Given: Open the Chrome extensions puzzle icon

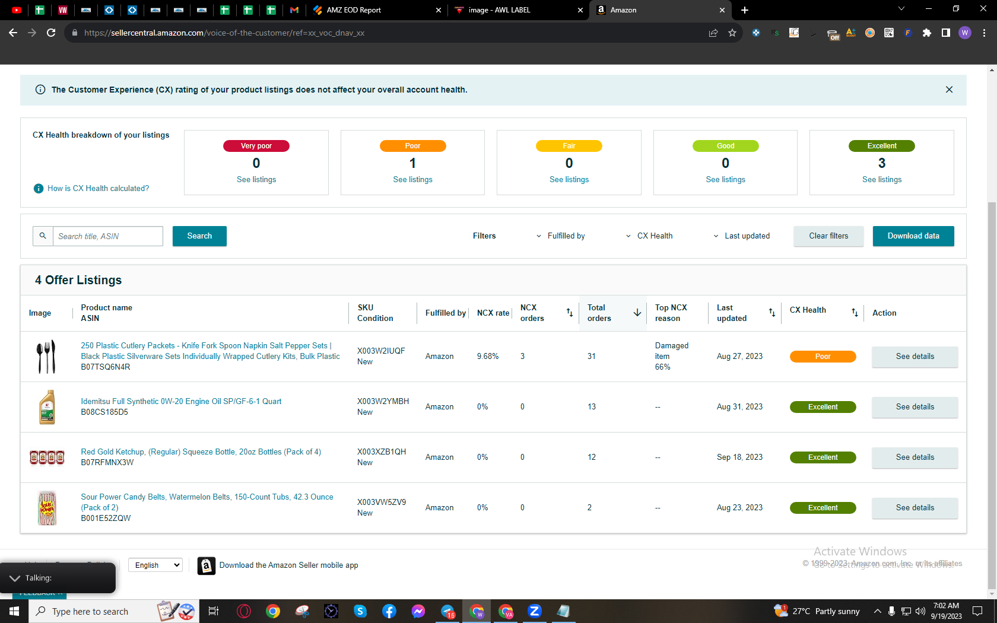Looking at the screenshot, I should tap(927, 33).
